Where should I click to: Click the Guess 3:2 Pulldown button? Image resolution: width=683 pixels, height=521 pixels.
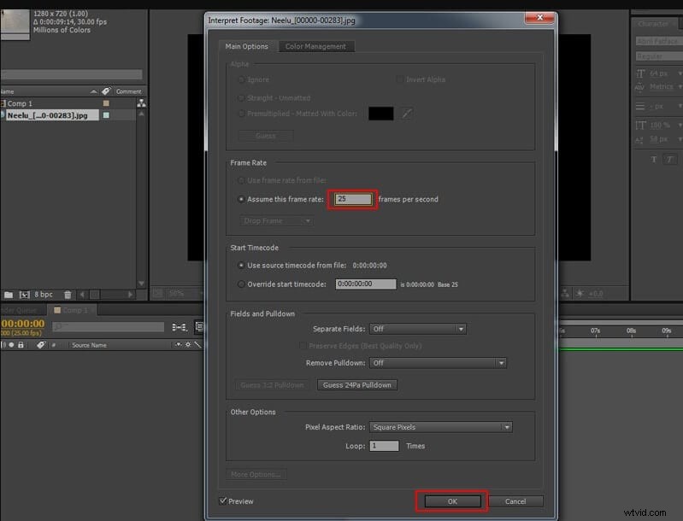pos(272,384)
